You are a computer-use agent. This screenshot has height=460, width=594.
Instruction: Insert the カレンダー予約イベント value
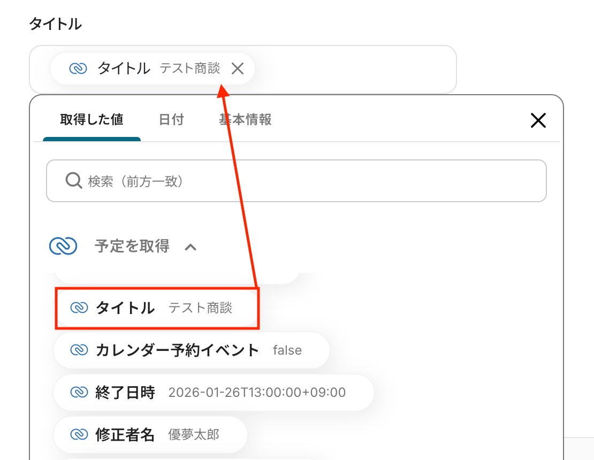(191, 350)
